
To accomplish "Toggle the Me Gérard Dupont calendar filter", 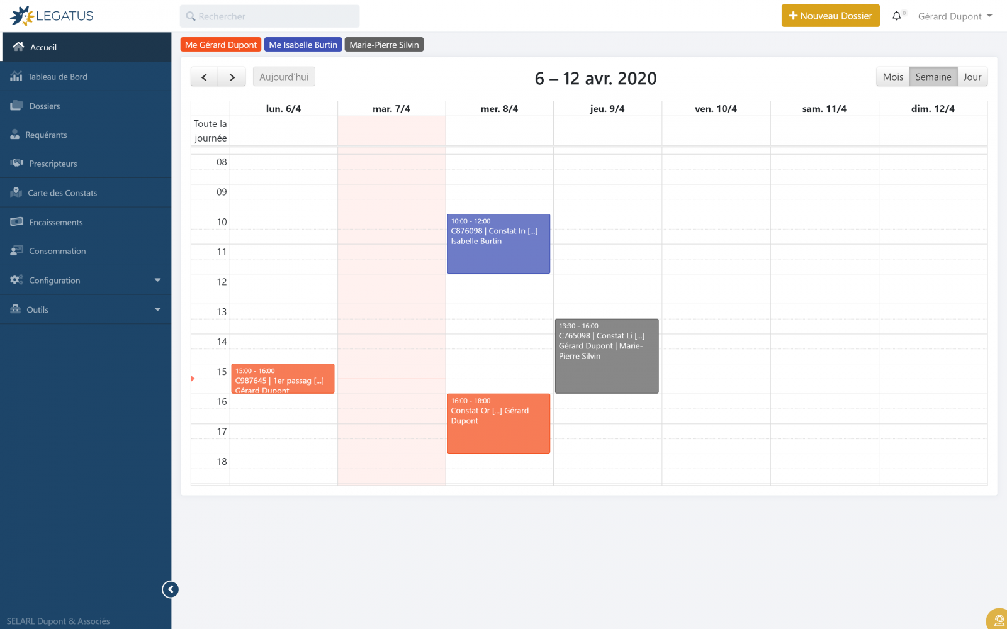I will coord(221,45).
